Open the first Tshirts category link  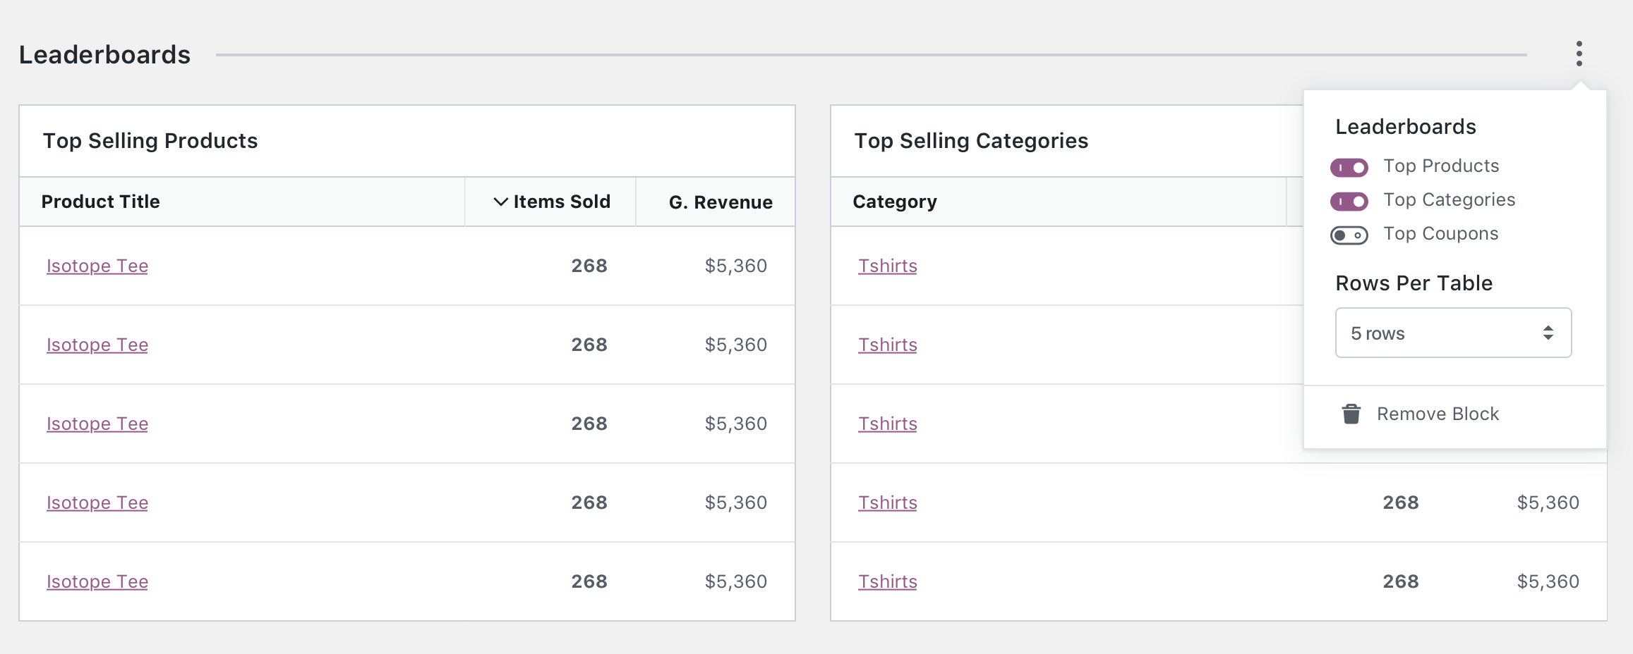coord(887,266)
